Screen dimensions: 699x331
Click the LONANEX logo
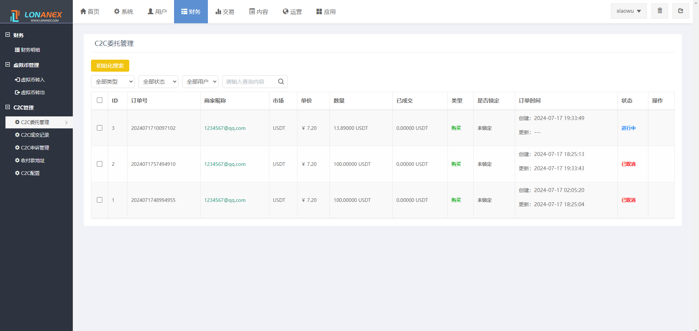click(x=36, y=15)
